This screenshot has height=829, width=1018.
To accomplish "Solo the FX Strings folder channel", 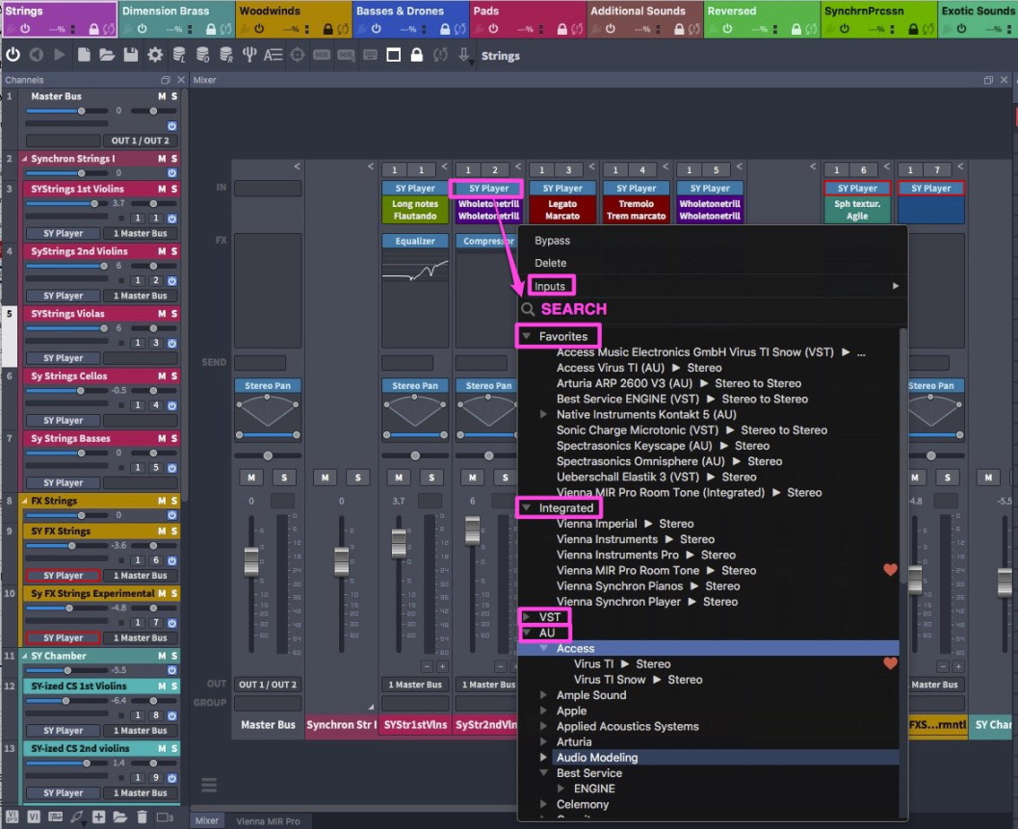I will pyautogui.click(x=174, y=502).
